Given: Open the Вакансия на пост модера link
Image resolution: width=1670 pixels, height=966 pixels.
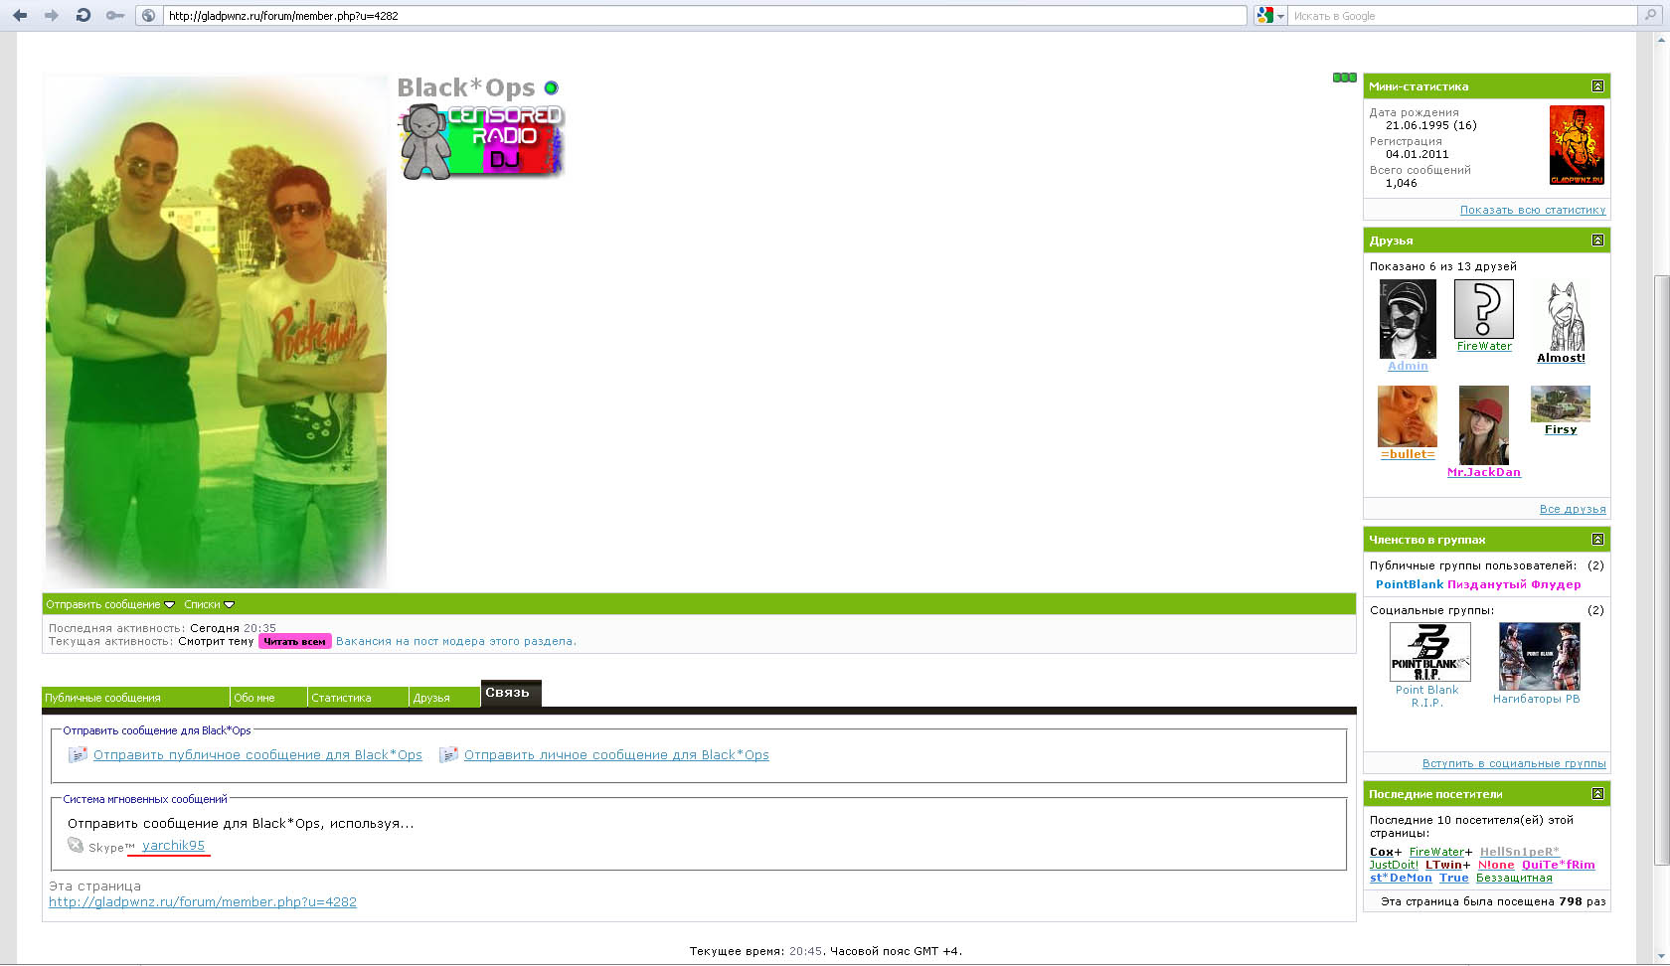Looking at the screenshot, I should [x=456, y=642].
